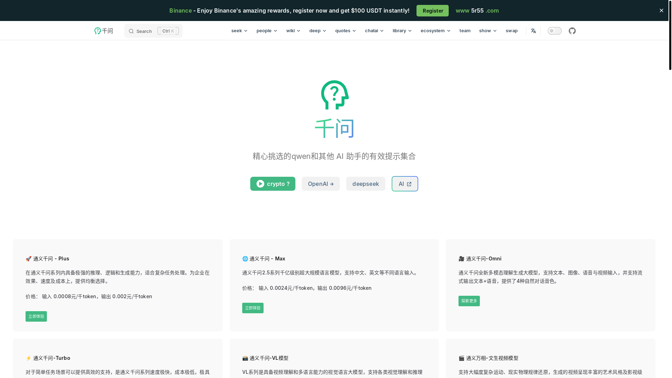This screenshot has width=672, height=378.
Task: Click the large 千问 heading text
Action: pos(335,128)
